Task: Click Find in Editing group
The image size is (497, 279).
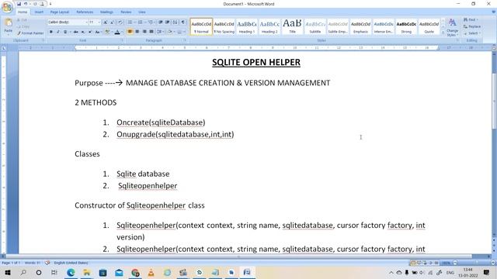Action: 471,19
